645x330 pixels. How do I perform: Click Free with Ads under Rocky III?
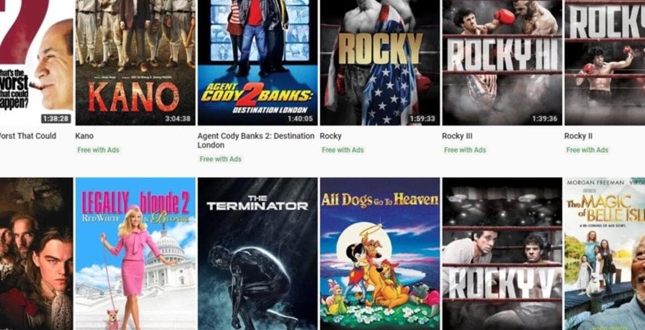(465, 150)
